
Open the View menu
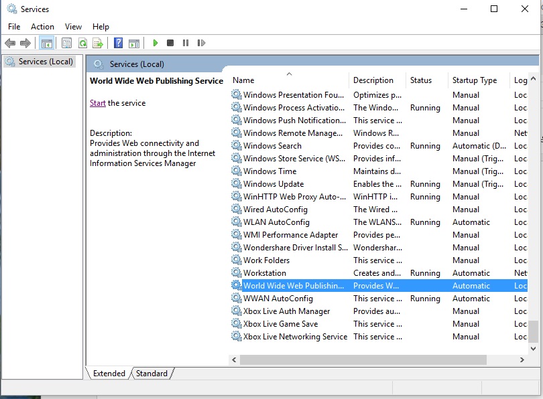[73, 27]
